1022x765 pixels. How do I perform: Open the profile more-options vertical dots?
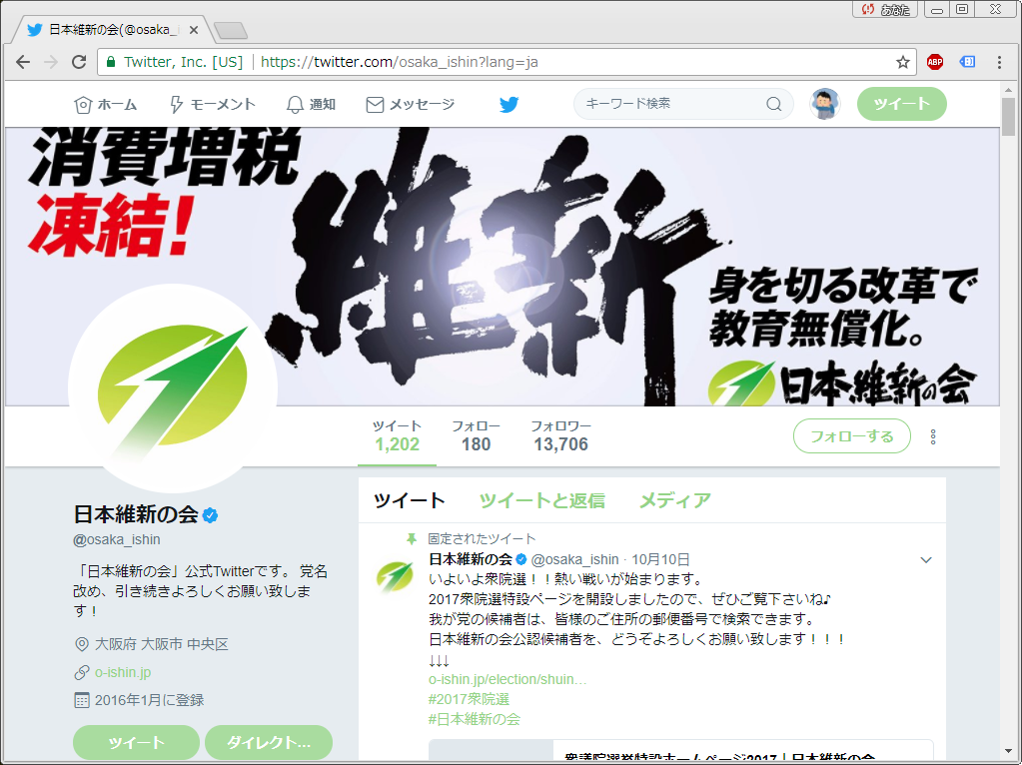[933, 436]
